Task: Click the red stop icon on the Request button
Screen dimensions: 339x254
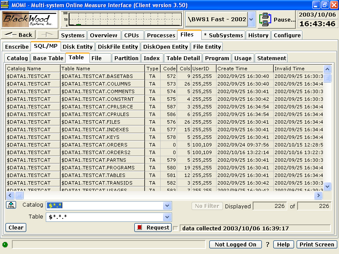Action: coord(140,227)
